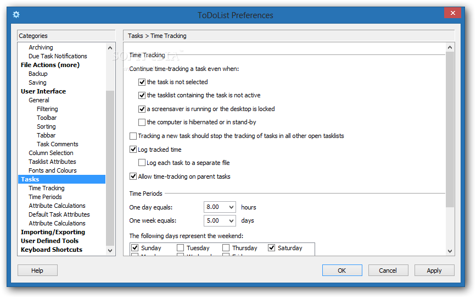This screenshot has width=476, height=298.
Task: Enable 'Tracking a new task should stop' option
Action: (133, 136)
